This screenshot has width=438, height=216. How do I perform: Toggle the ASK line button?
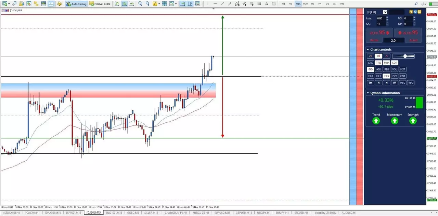[x=379, y=69]
